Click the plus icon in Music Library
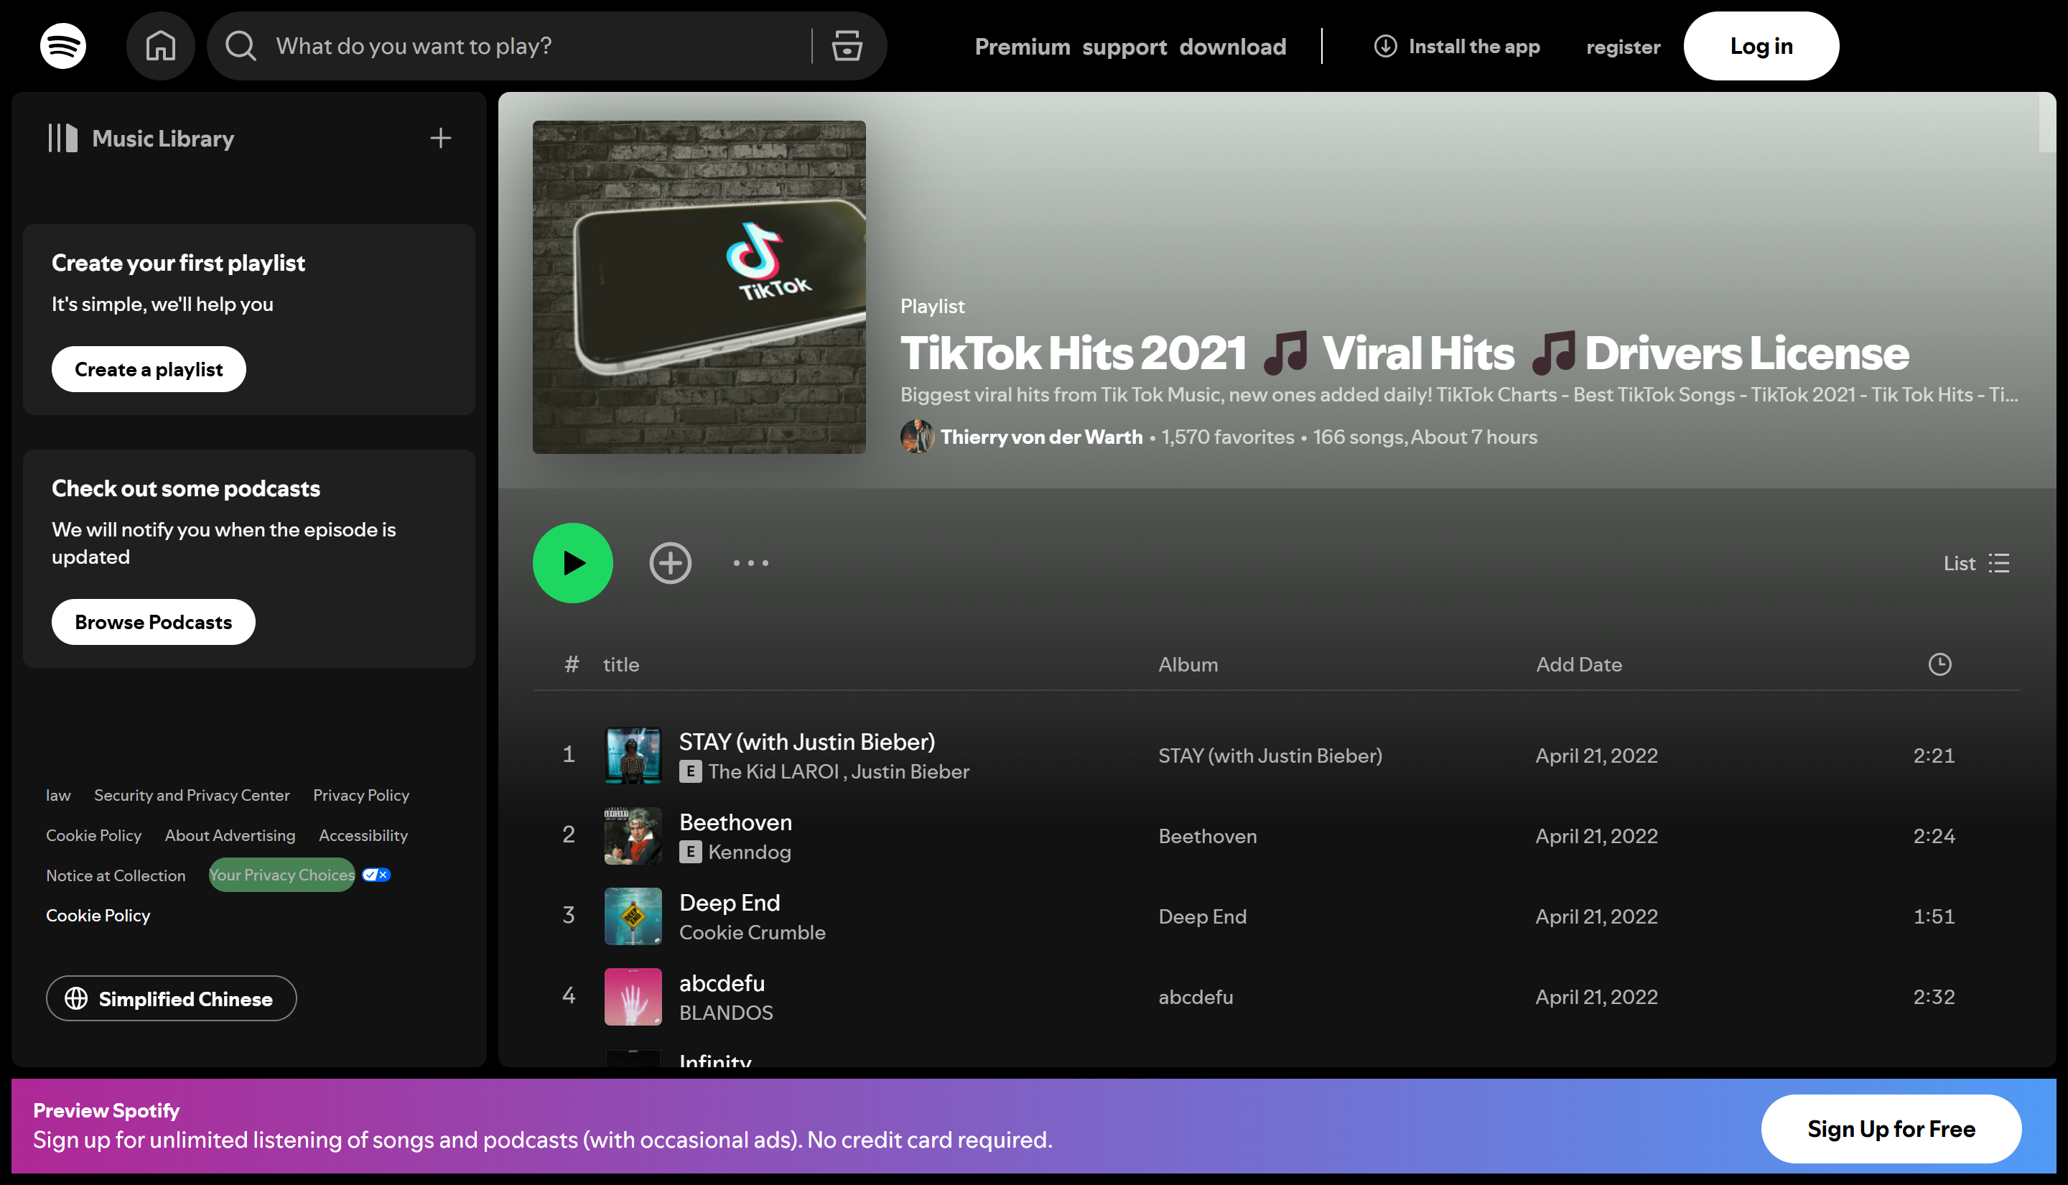The width and height of the screenshot is (2068, 1185). (440, 139)
